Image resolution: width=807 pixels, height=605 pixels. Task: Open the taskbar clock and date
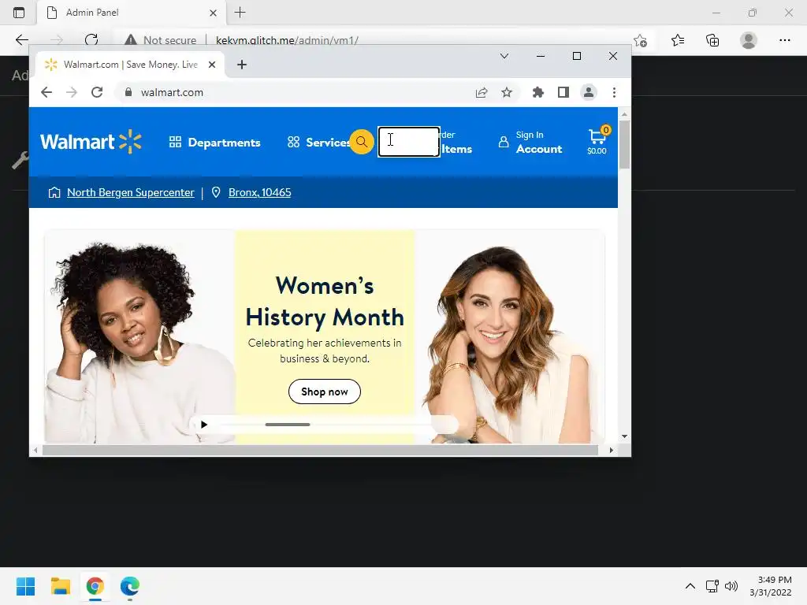click(x=771, y=586)
